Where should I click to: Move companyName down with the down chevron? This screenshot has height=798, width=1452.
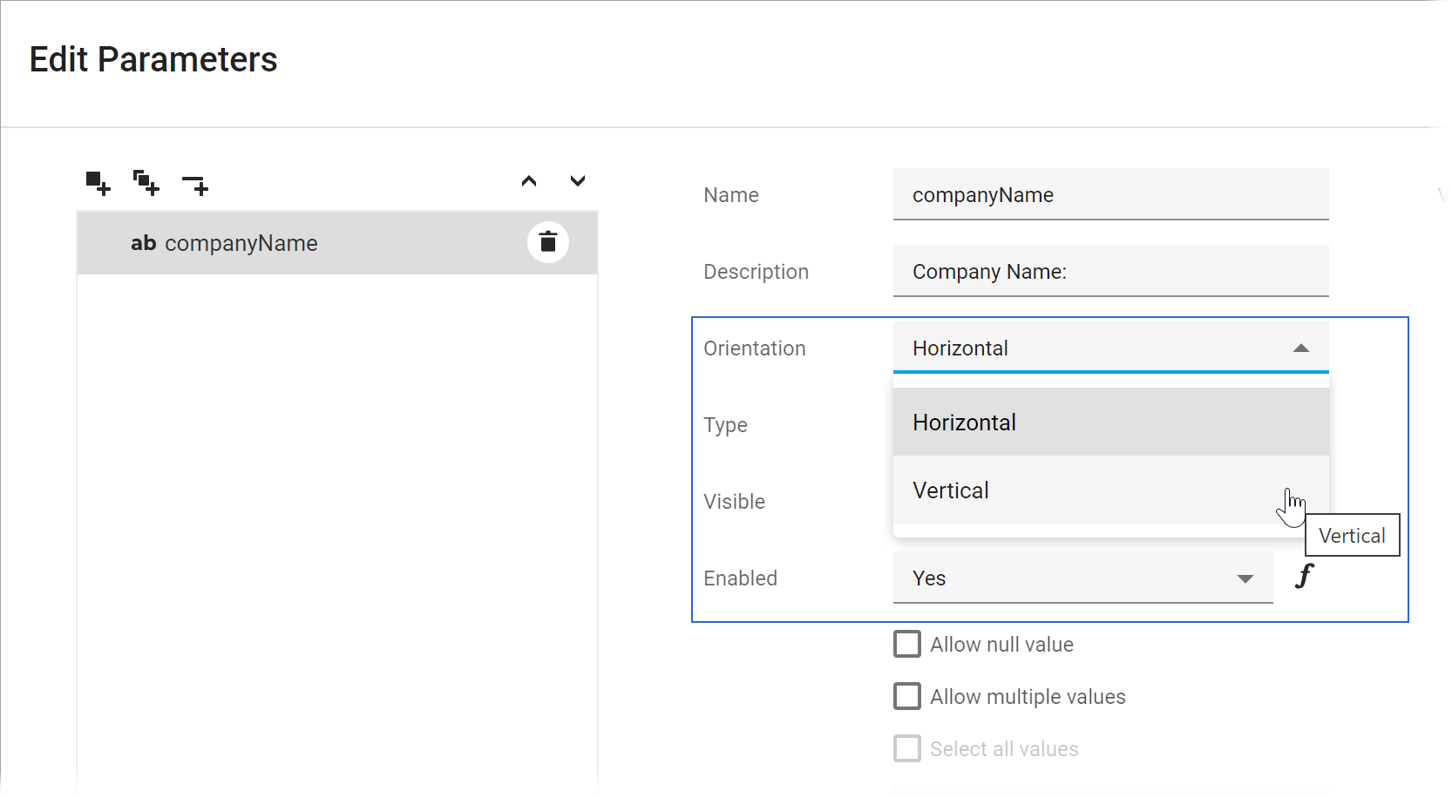[x=578, y=180]
